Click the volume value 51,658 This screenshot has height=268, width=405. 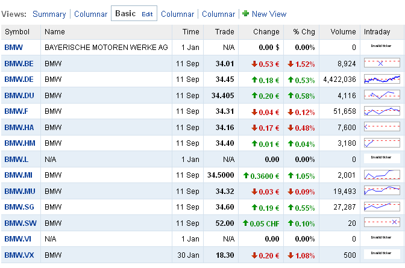pyautogui.click(x=345, y=111)
